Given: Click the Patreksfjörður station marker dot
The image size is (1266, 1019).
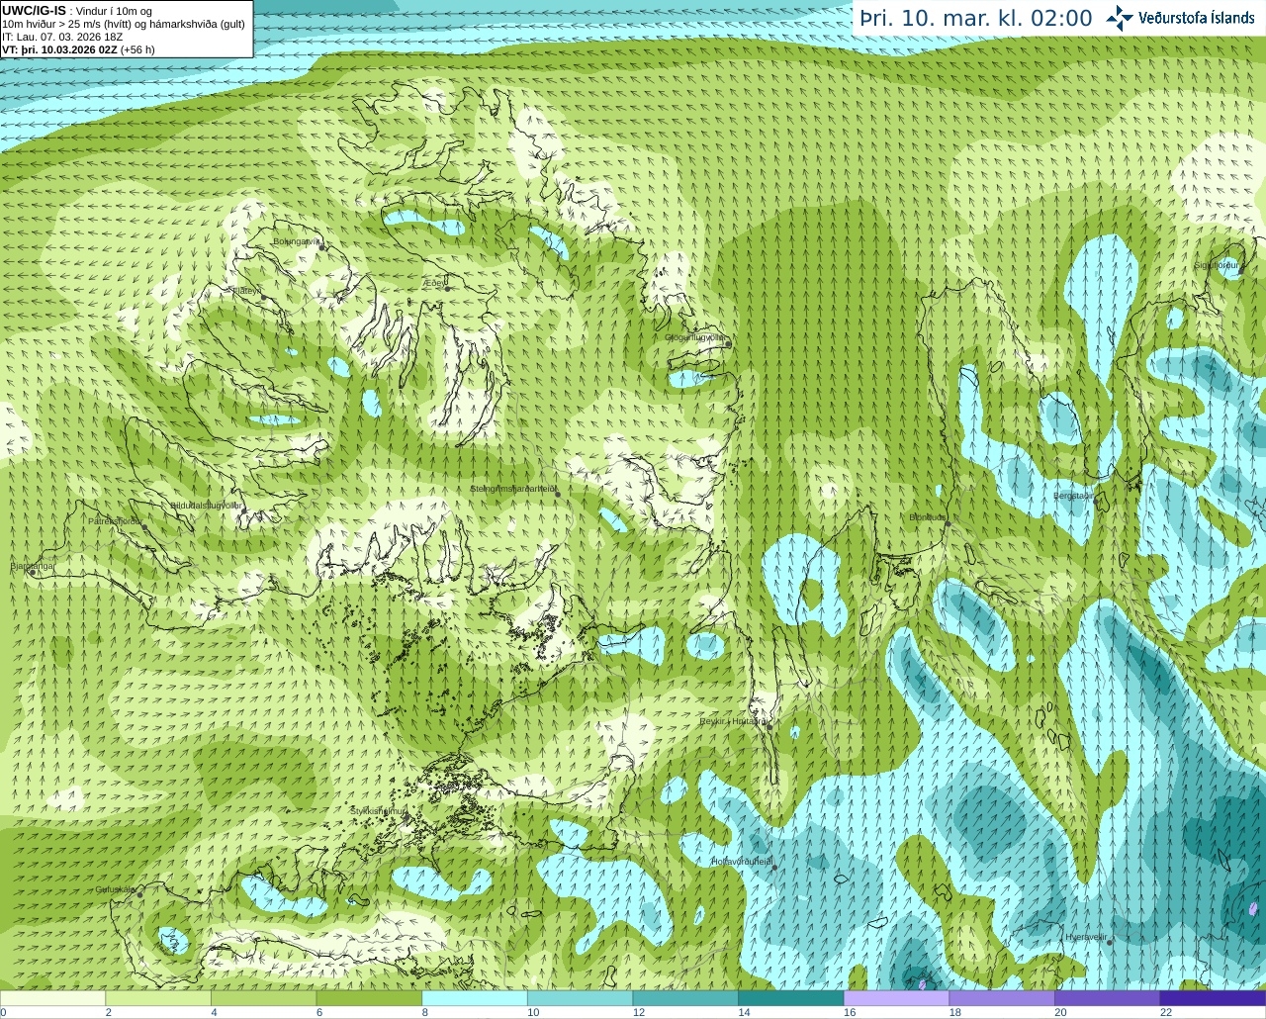Looking at the screenshot, I should point(145,527).
